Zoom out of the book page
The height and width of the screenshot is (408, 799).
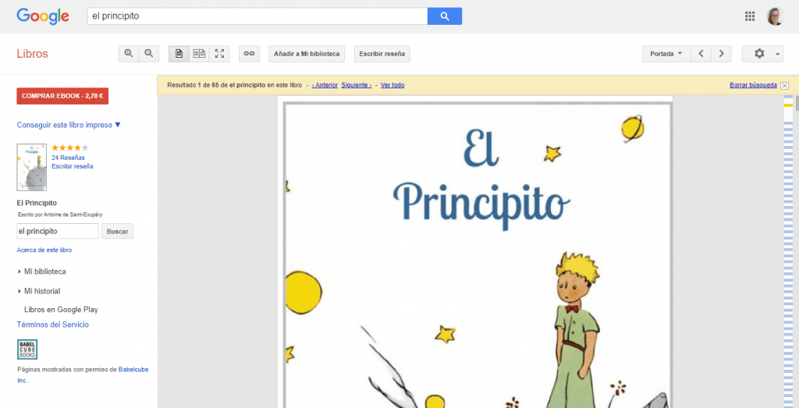click(149, 54)
